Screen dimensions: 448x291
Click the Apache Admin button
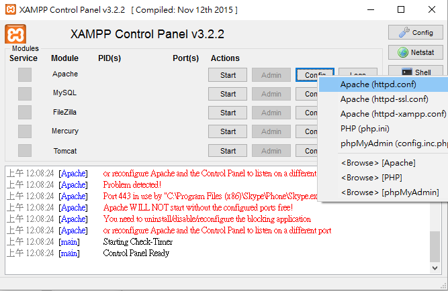click(x=271, y=75)
